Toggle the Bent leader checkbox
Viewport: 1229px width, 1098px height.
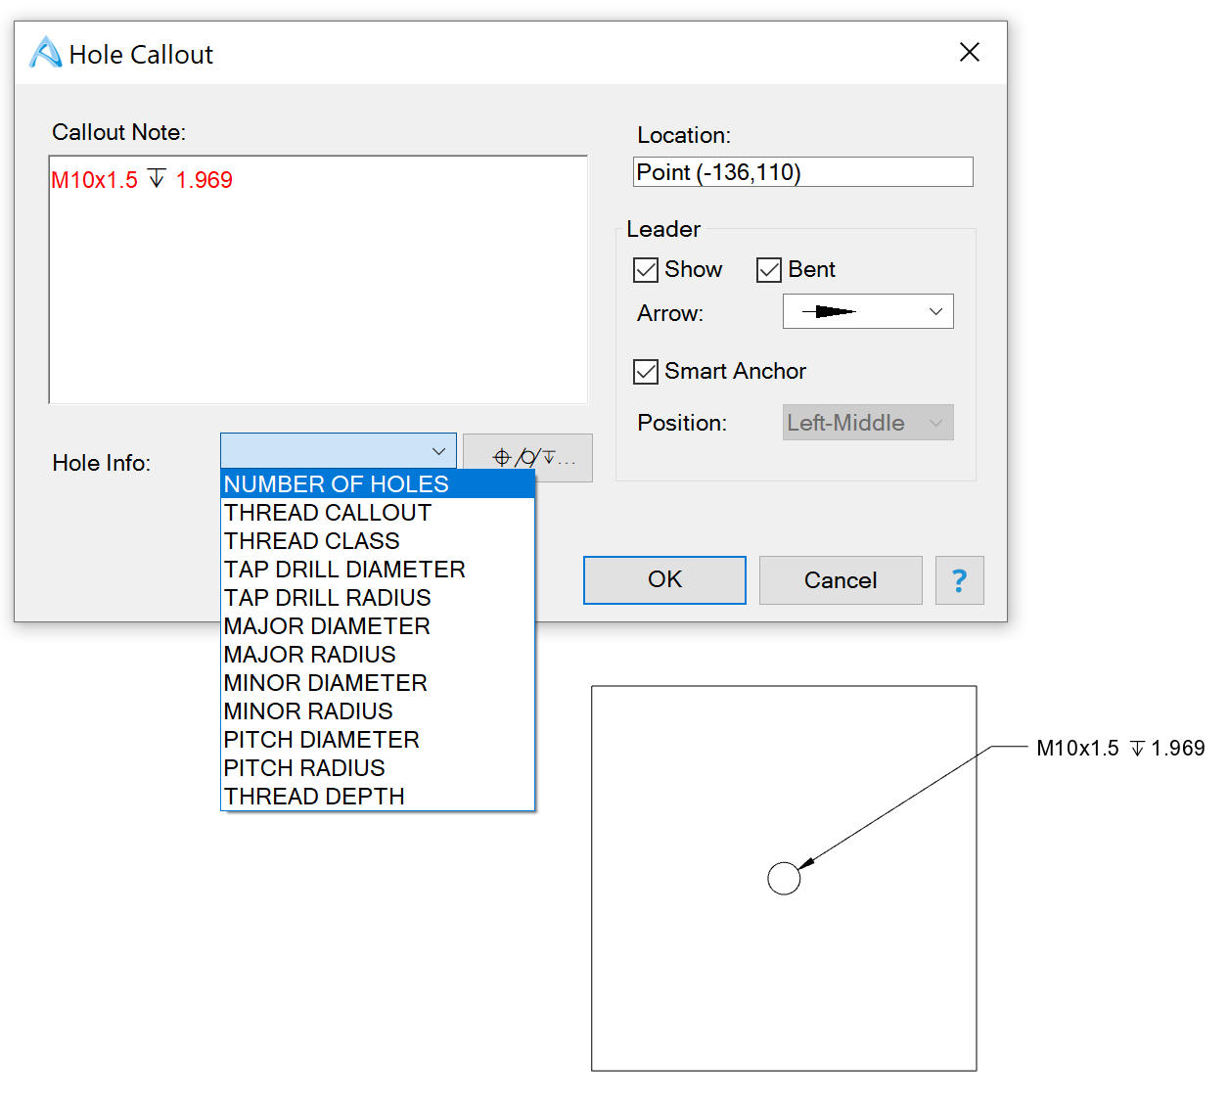tap(769, 269)
